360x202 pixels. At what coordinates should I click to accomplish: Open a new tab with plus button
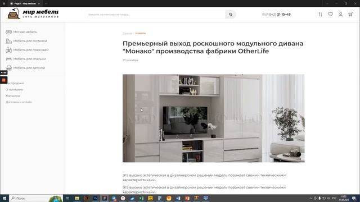46,3
